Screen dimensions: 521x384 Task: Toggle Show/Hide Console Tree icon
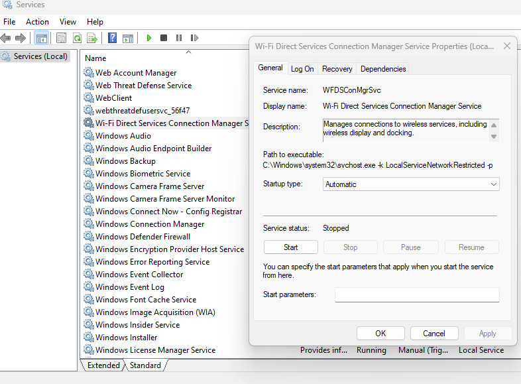click(42, 38)
